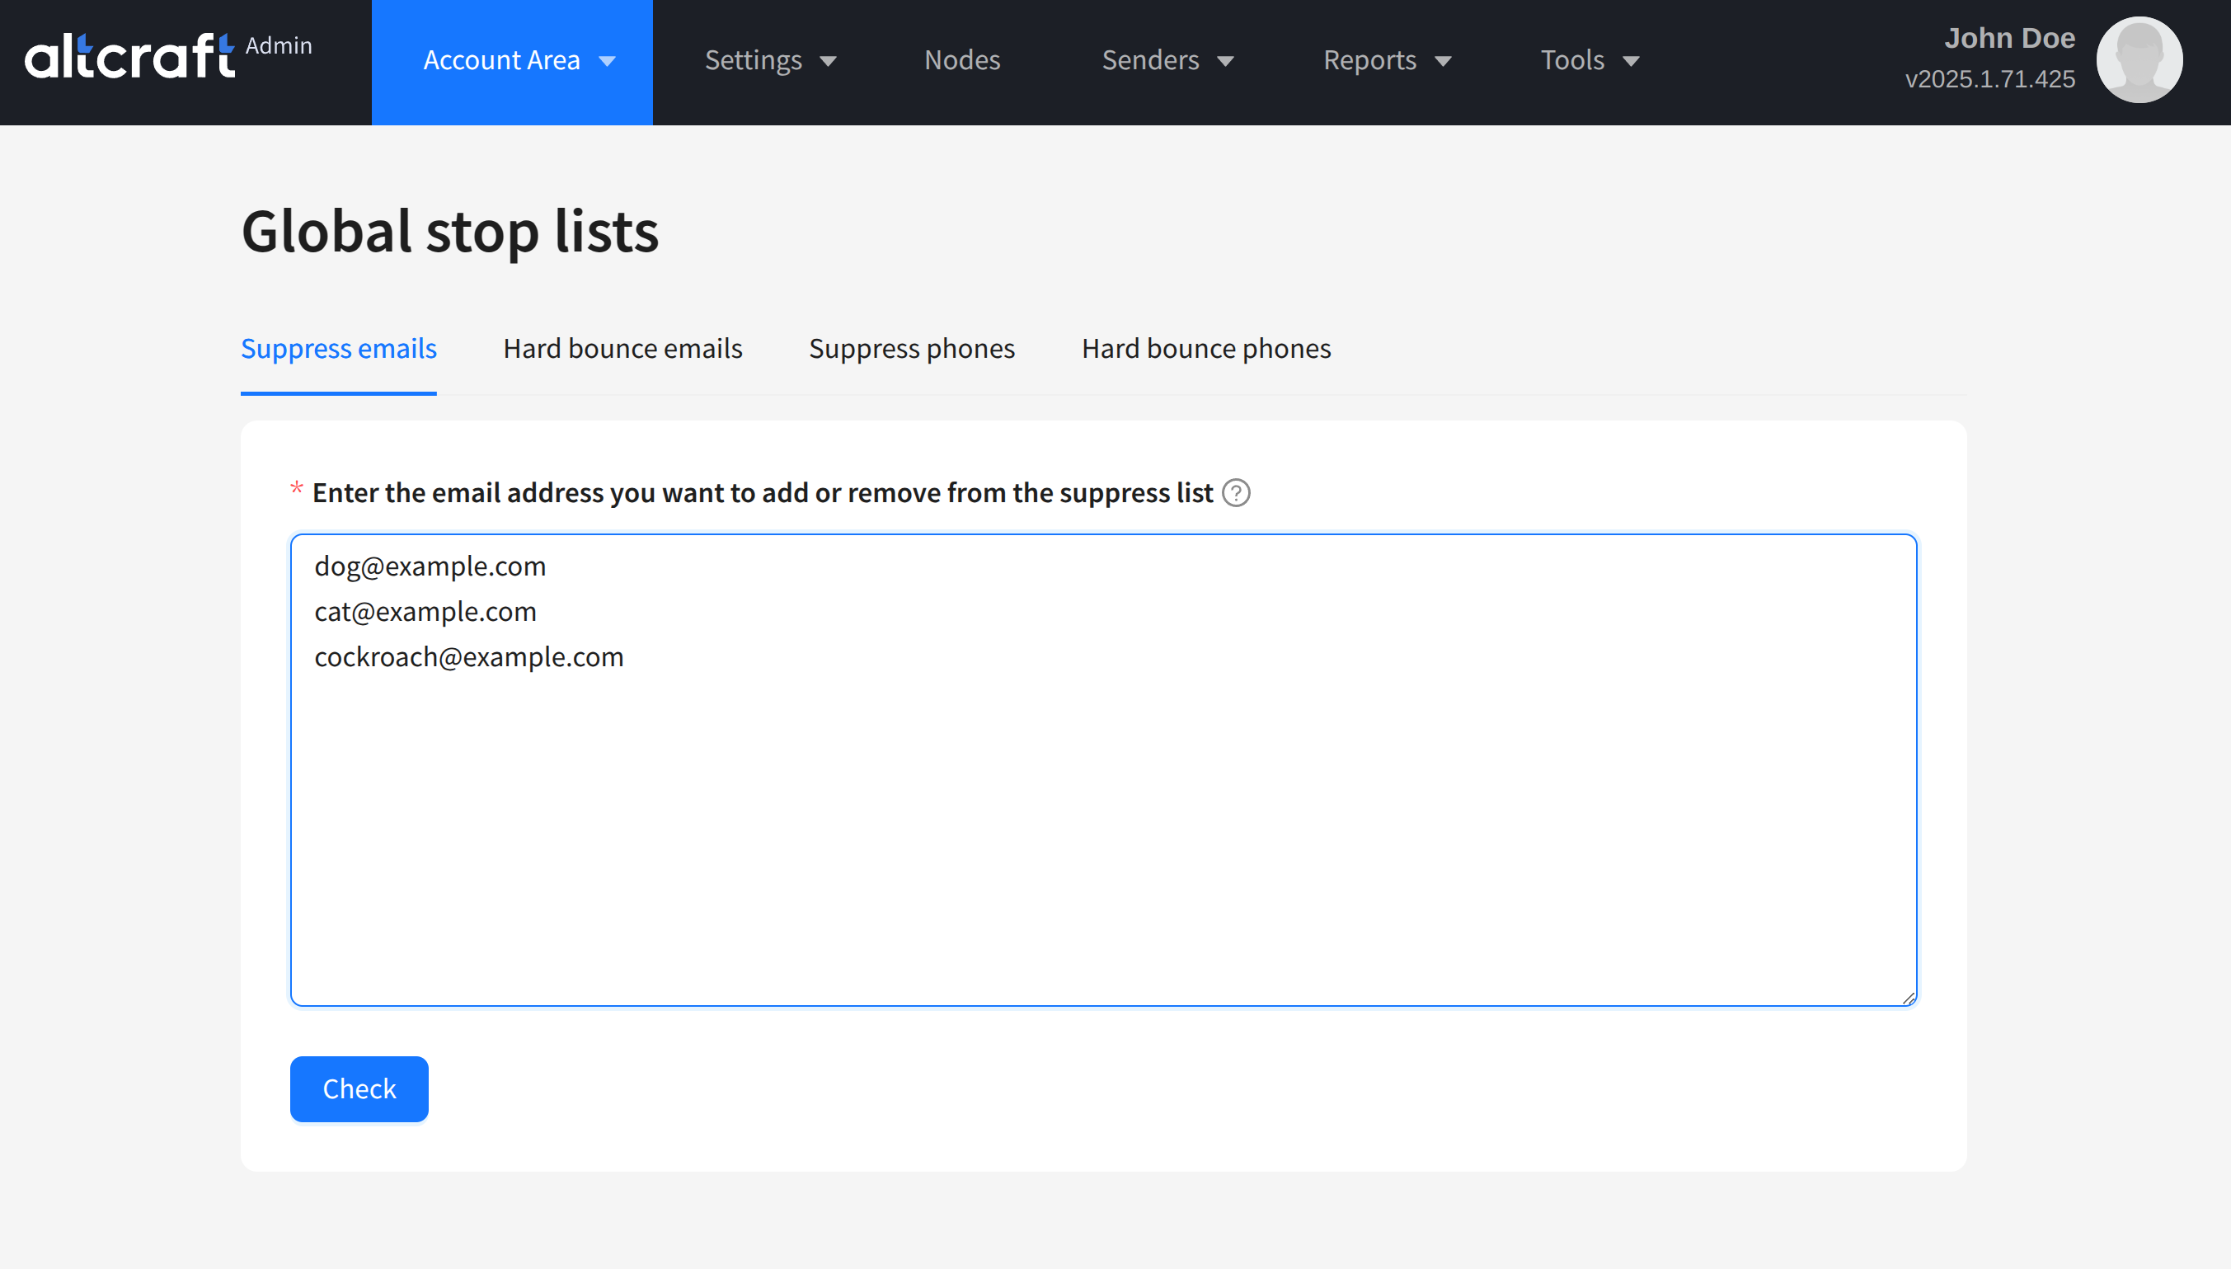Viewport: 2231px width, 1269px height.
Task: Click the help question mark icon
Action: [x=1236, y=493]
